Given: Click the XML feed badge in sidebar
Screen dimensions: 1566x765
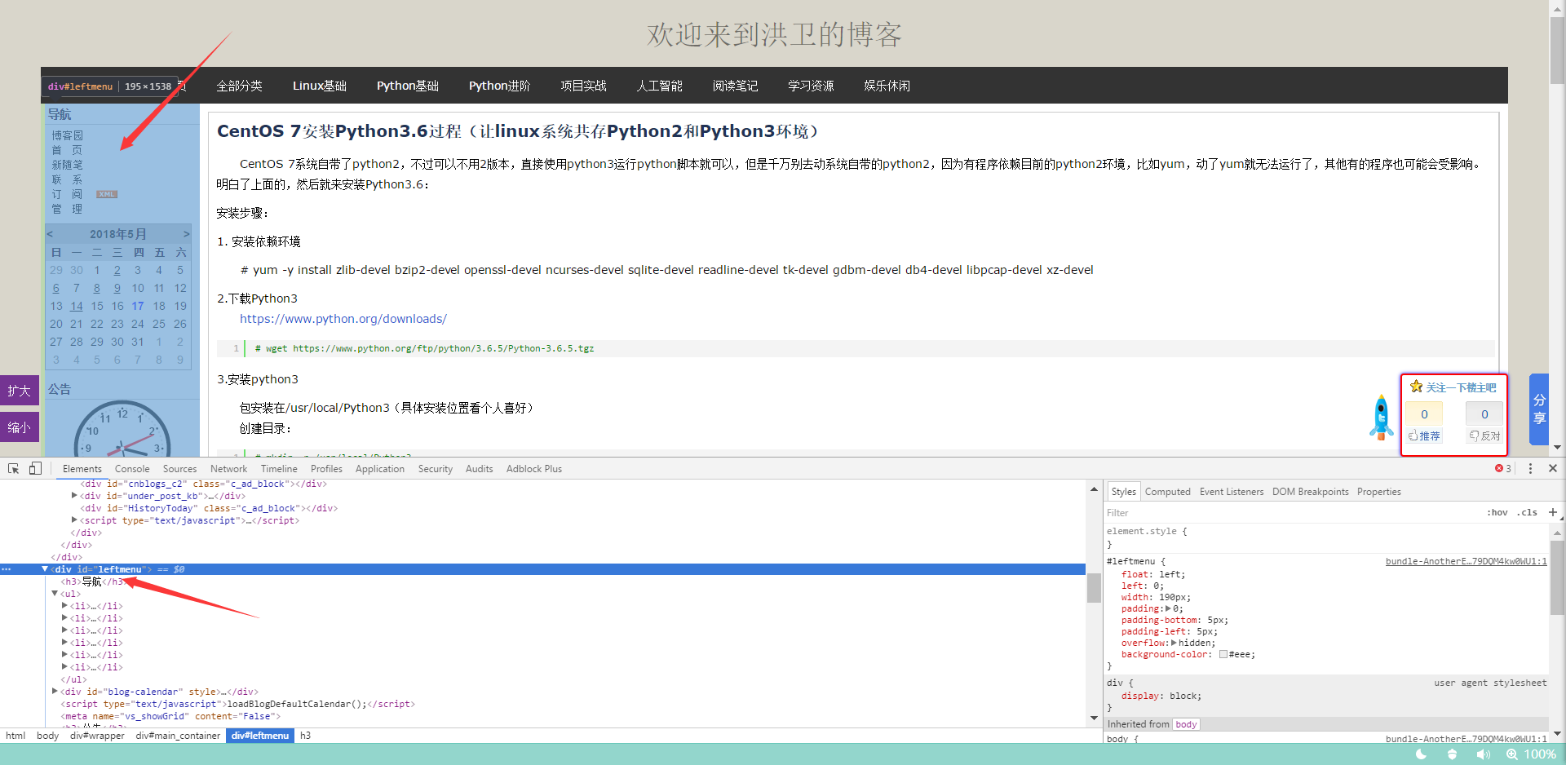Looking at the screenshot, I should click(107, 194).
